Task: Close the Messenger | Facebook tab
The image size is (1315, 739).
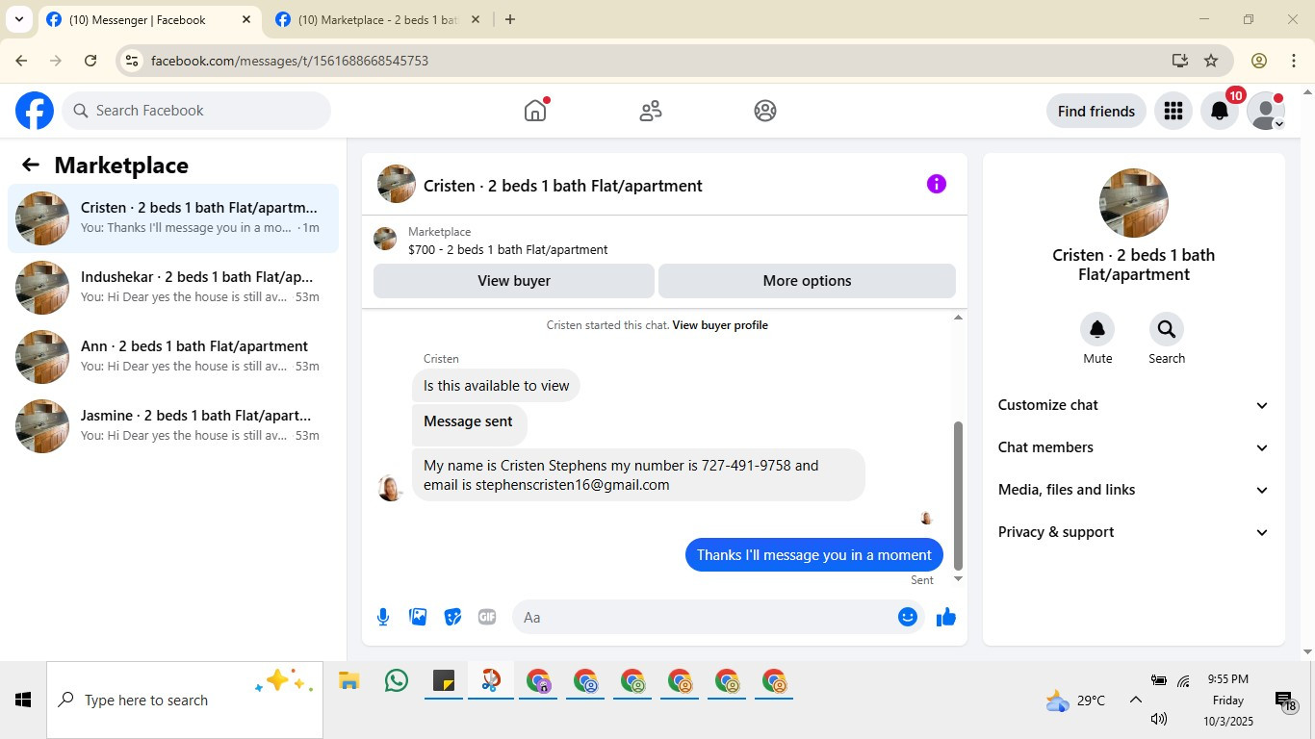Action: coord(246,19)
